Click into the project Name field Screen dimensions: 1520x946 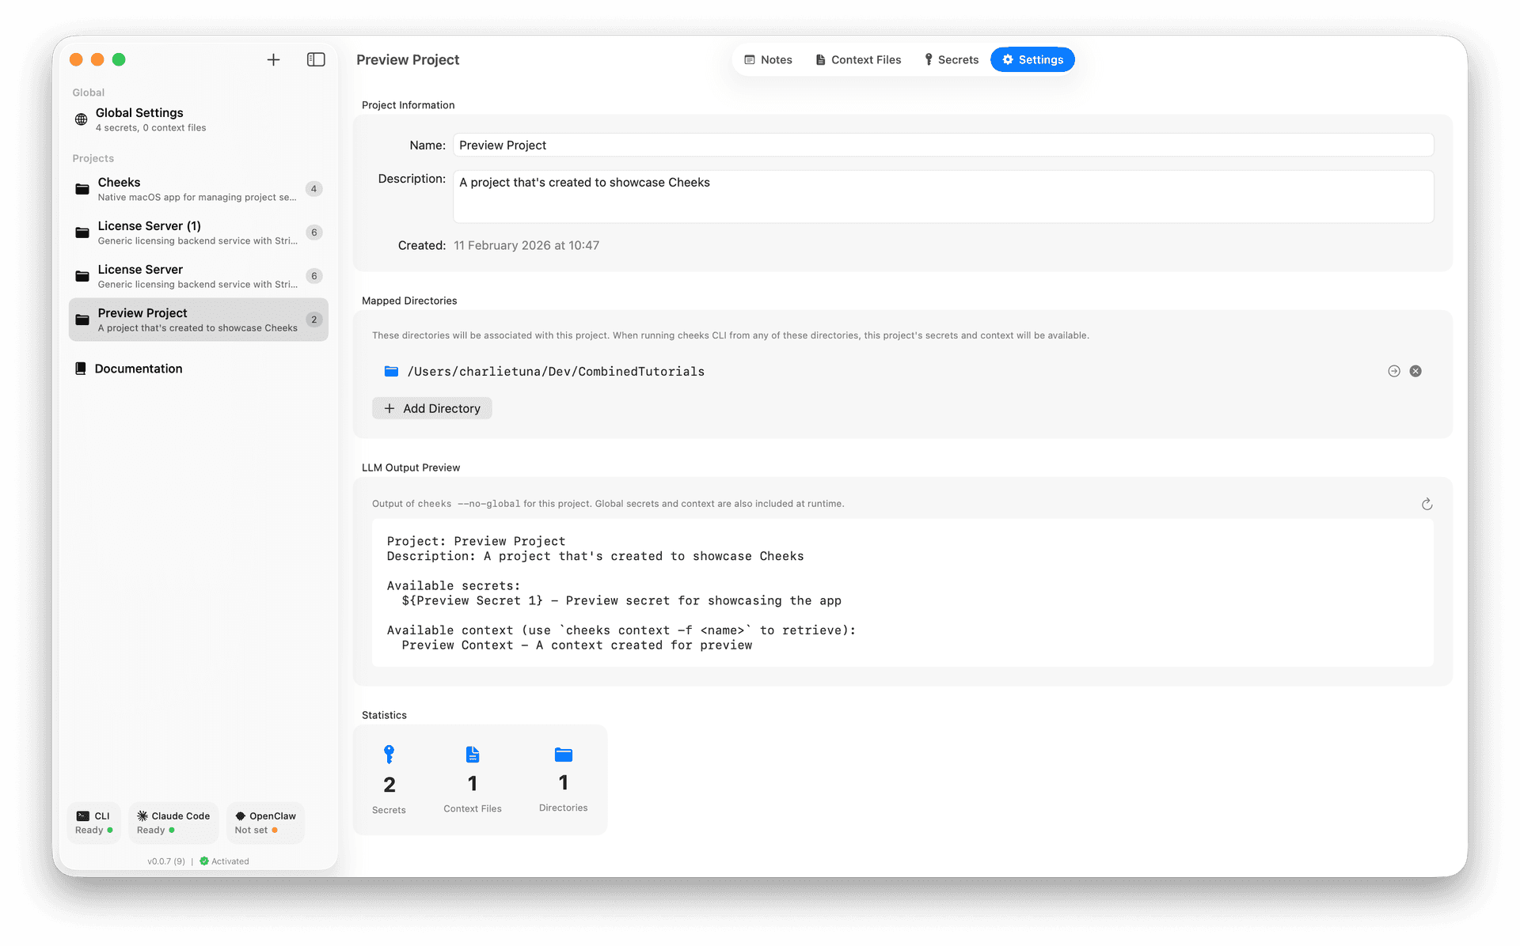pyautogui.click(x=942, y=146)
